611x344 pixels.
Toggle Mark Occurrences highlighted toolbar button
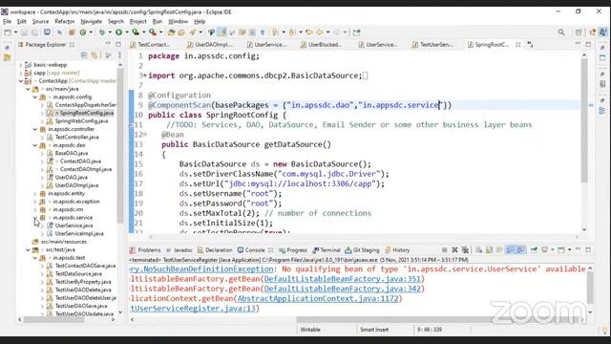(x=221, y=32)
